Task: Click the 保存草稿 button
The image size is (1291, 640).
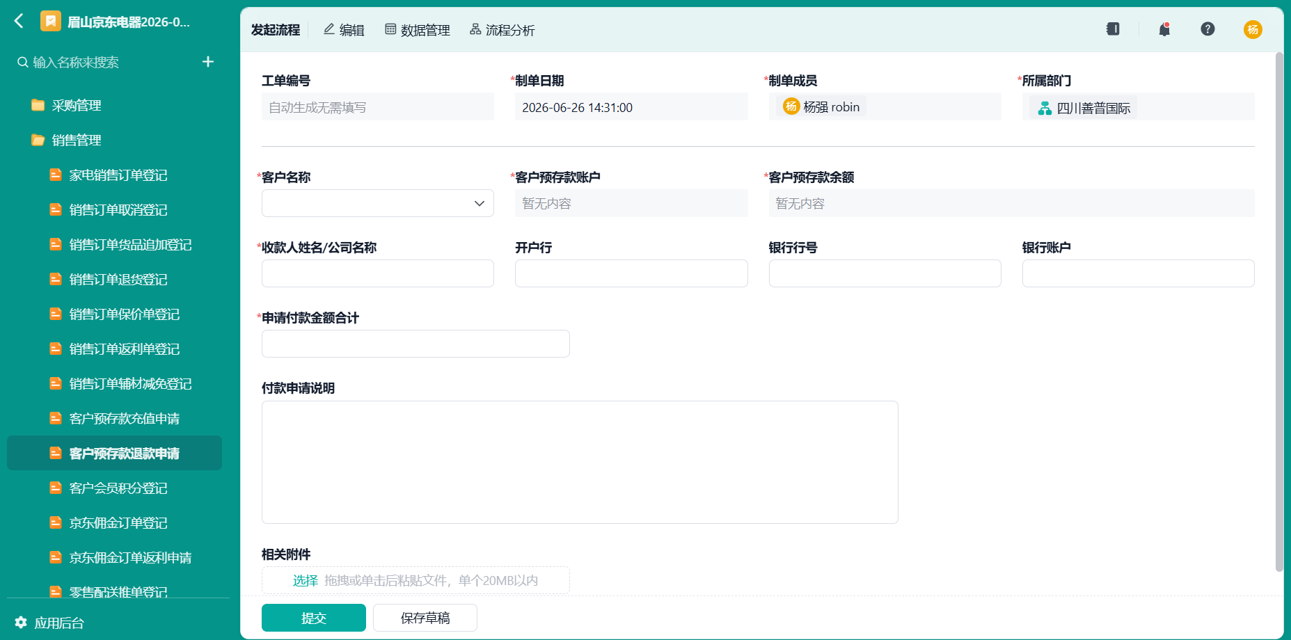Action: coord(425,618)
